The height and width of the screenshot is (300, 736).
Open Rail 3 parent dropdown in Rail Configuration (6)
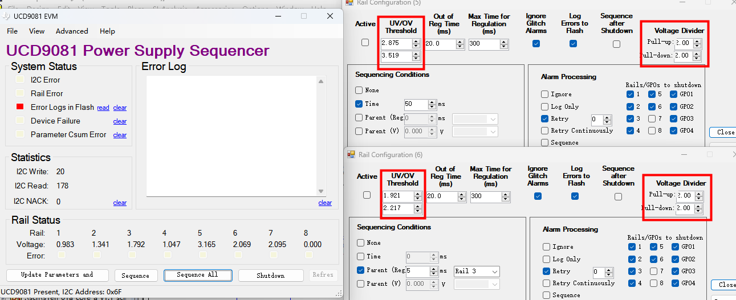pyautogui.click(x=477, y=271)
